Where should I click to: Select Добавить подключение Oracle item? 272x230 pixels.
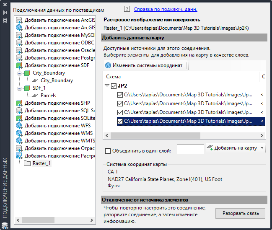click(x=60, y=50)
